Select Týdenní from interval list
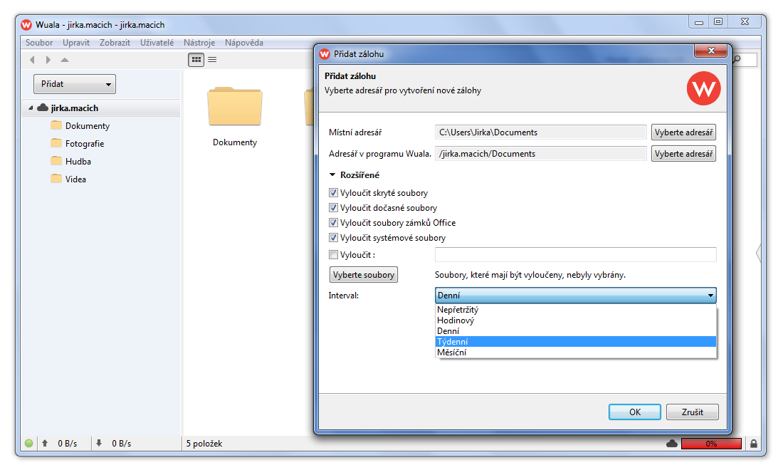783x470 pixels. coord(575,342)
